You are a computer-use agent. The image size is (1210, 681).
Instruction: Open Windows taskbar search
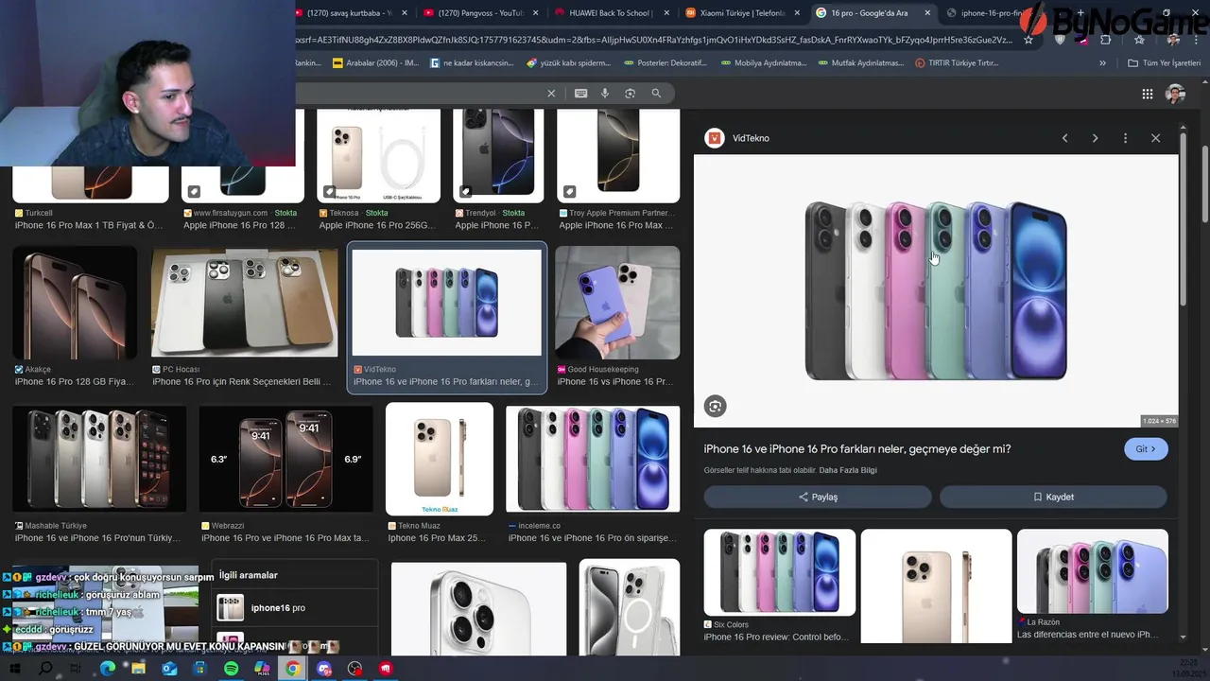click(45, 669)
